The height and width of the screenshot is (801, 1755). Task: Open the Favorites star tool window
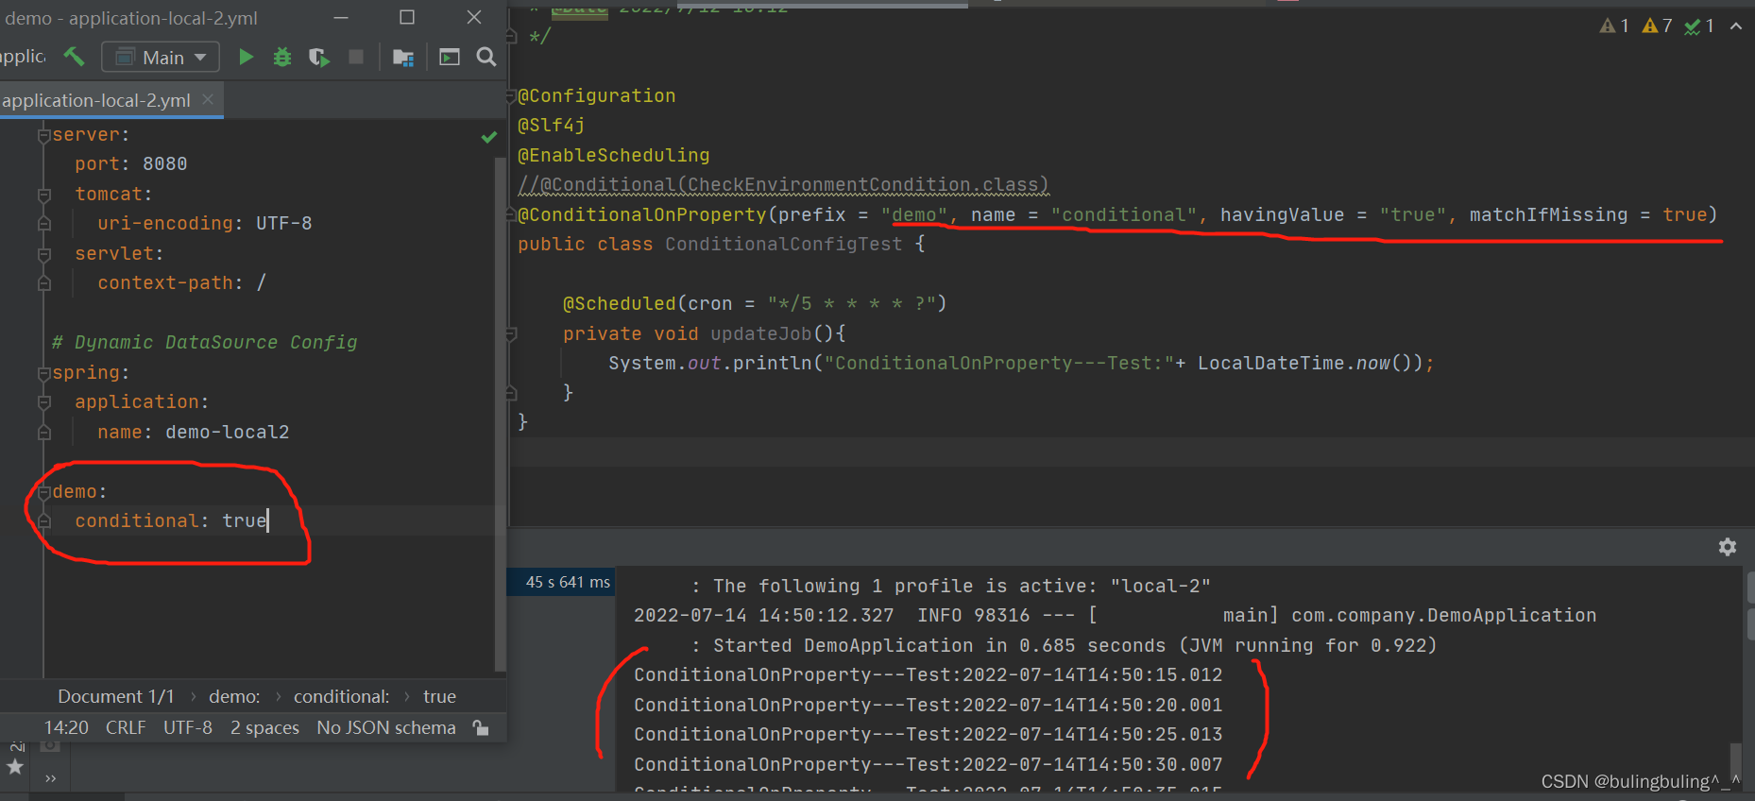(15, 766)
